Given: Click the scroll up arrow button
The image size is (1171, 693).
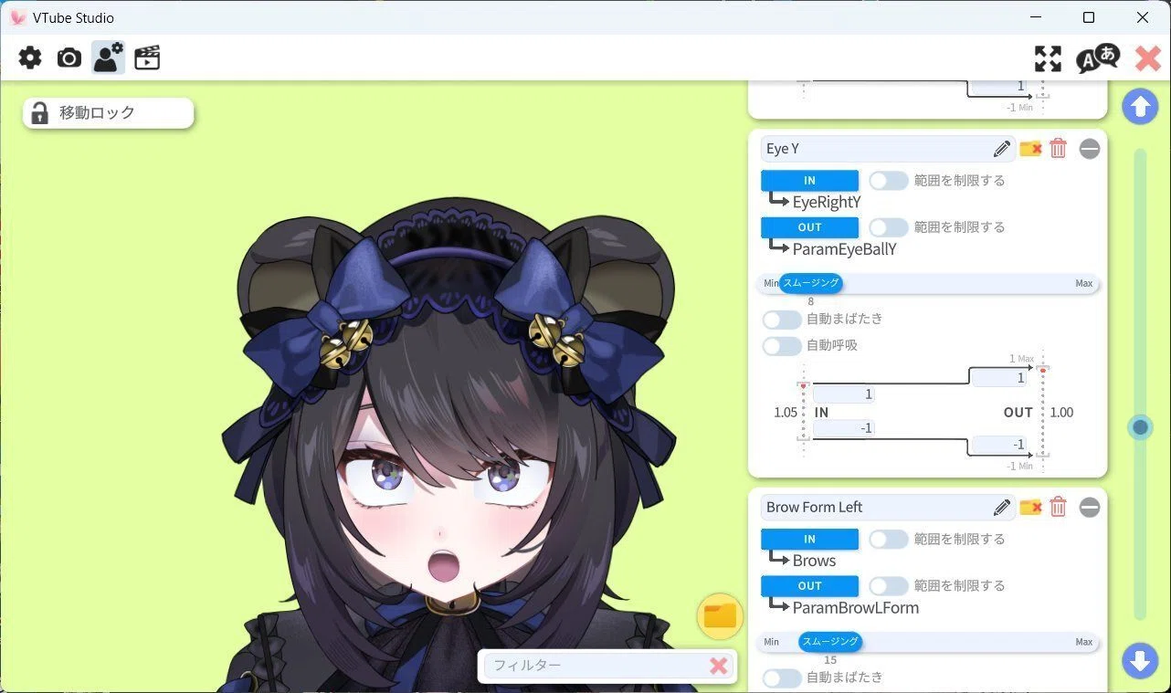Looking at the screenshot, I should click(x=1140, y=106).
